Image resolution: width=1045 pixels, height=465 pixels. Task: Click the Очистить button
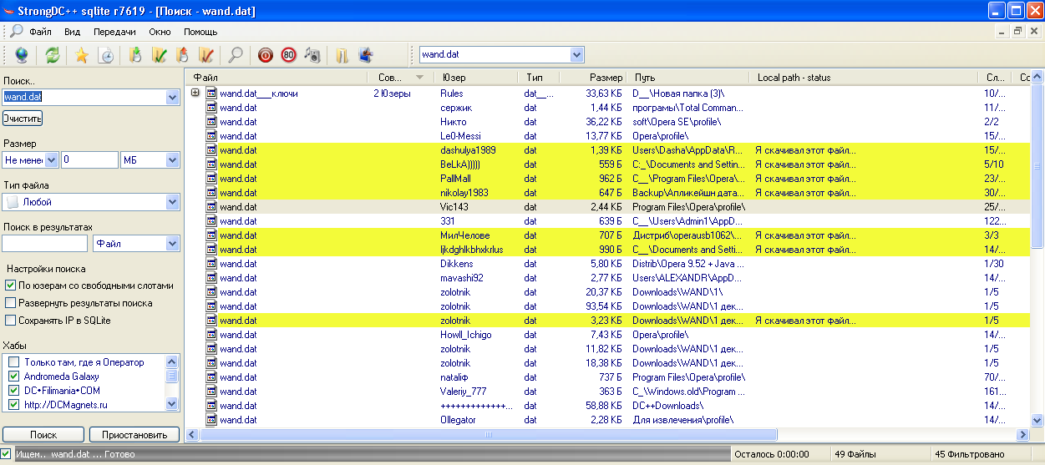point(23,119)
